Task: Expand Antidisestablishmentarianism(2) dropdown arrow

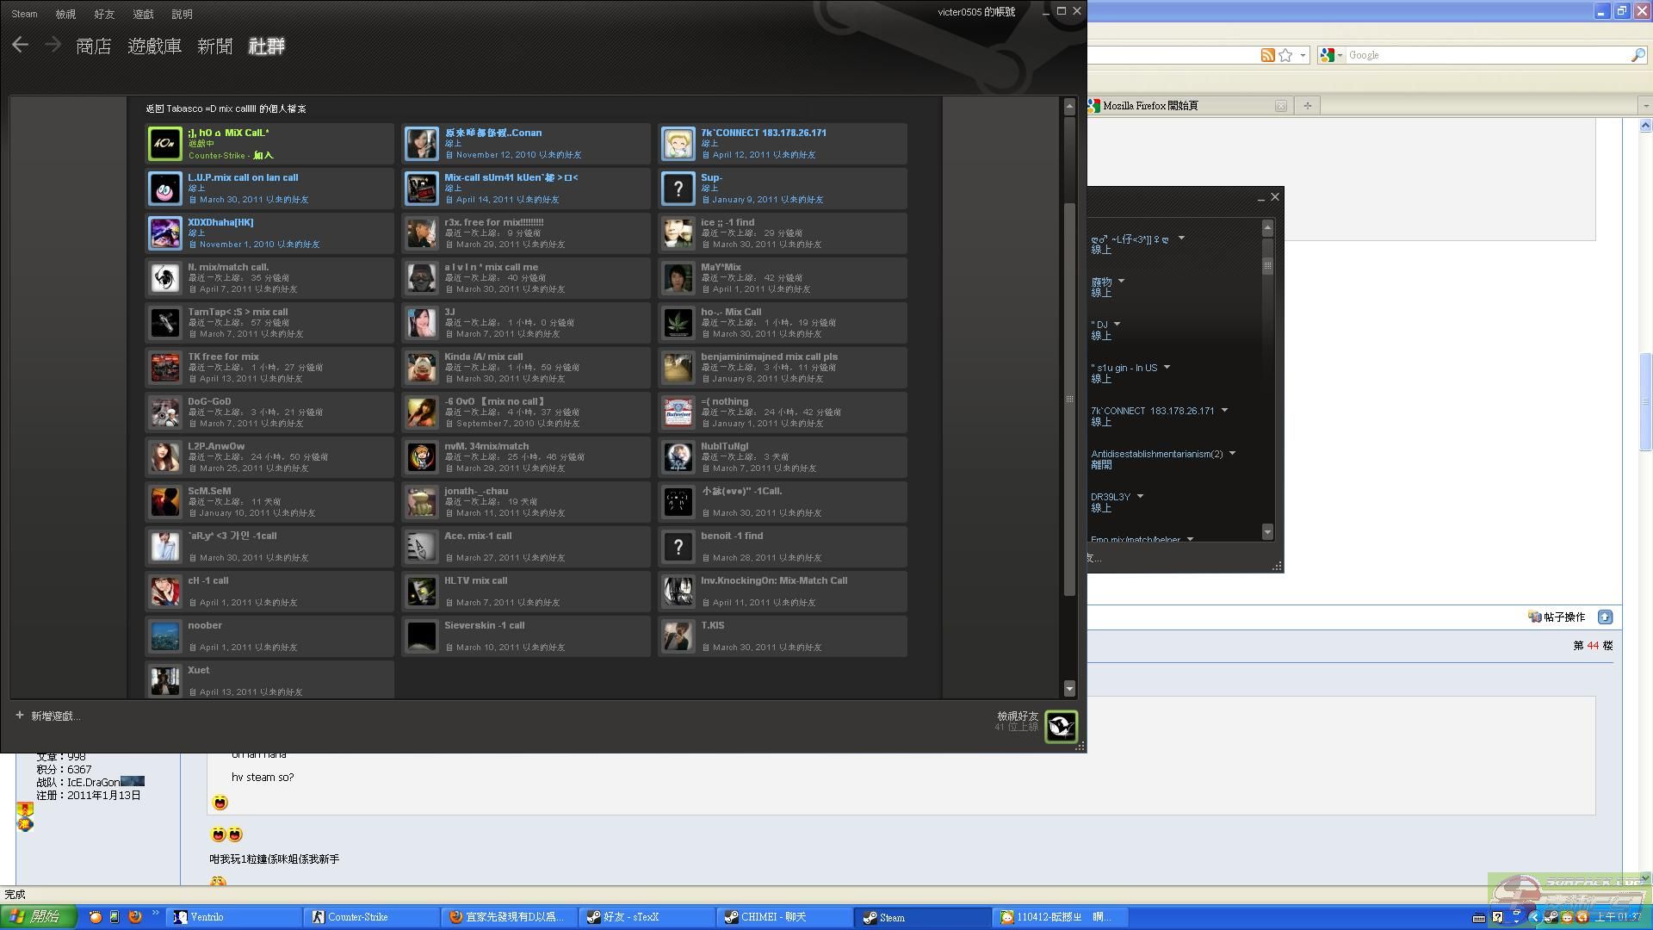Action: coord(1232,453)
